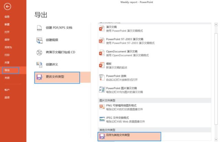Open the 新建 (New) page
The image size is (220, 142).
(7, 24)
